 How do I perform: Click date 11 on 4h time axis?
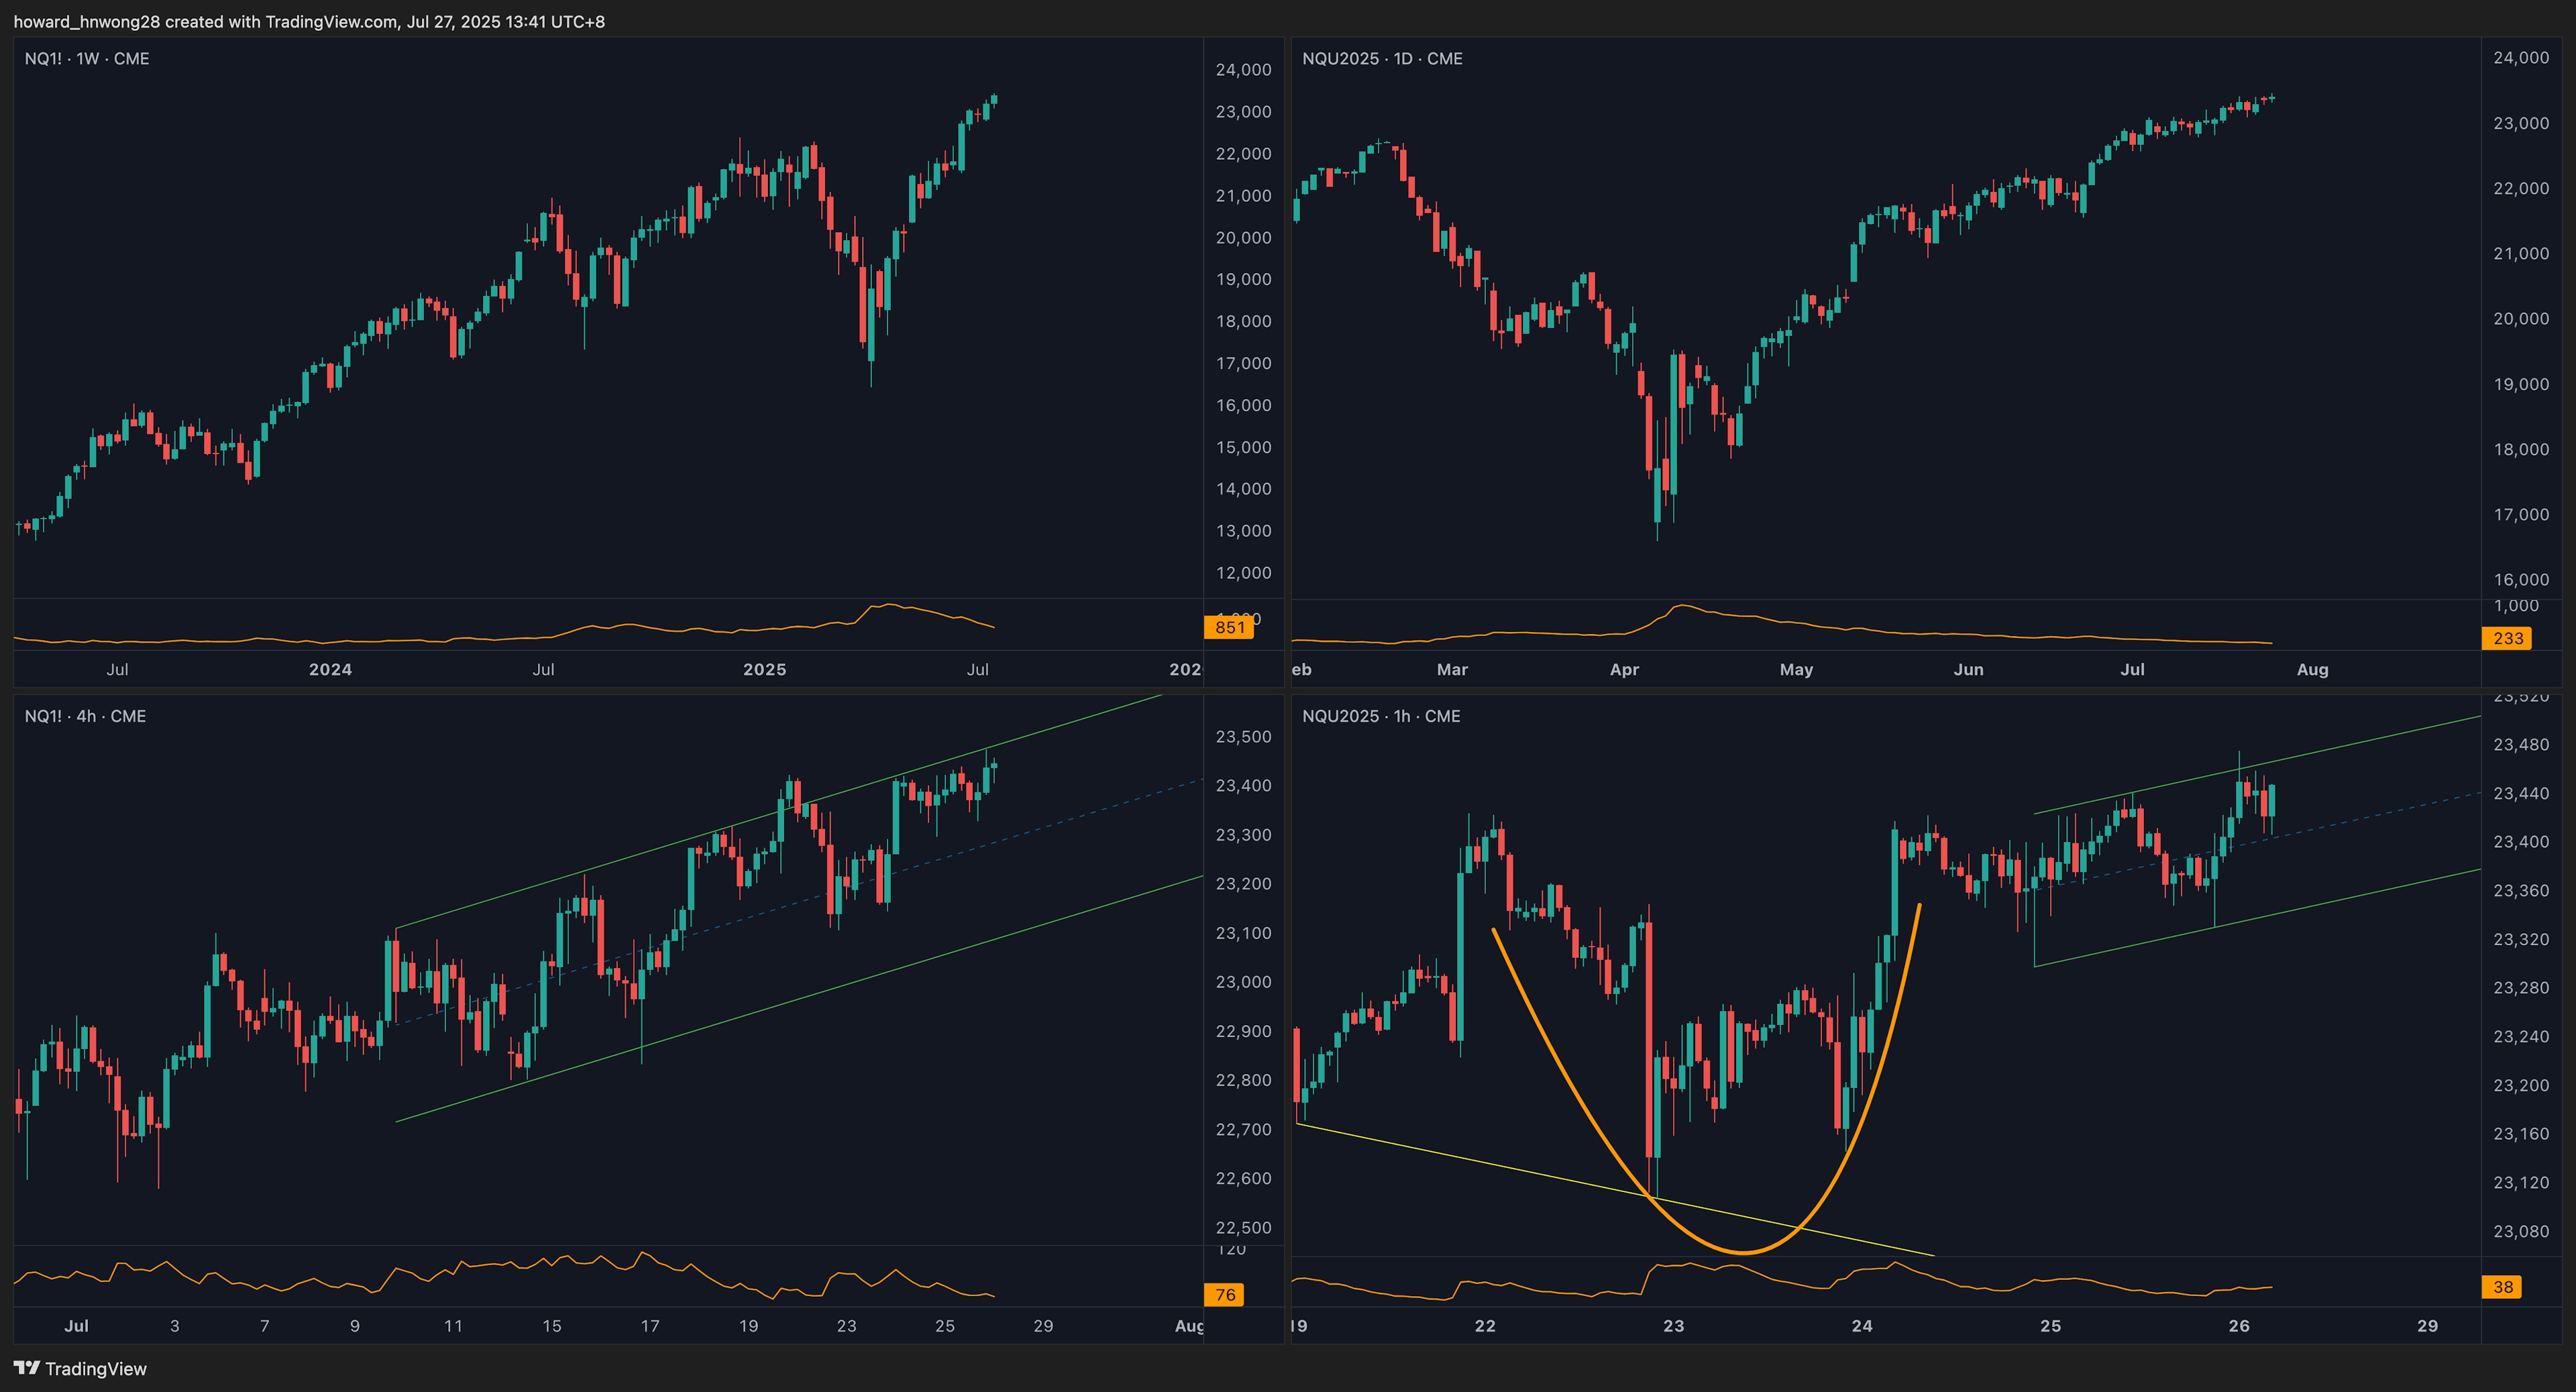coord(453,1326)
